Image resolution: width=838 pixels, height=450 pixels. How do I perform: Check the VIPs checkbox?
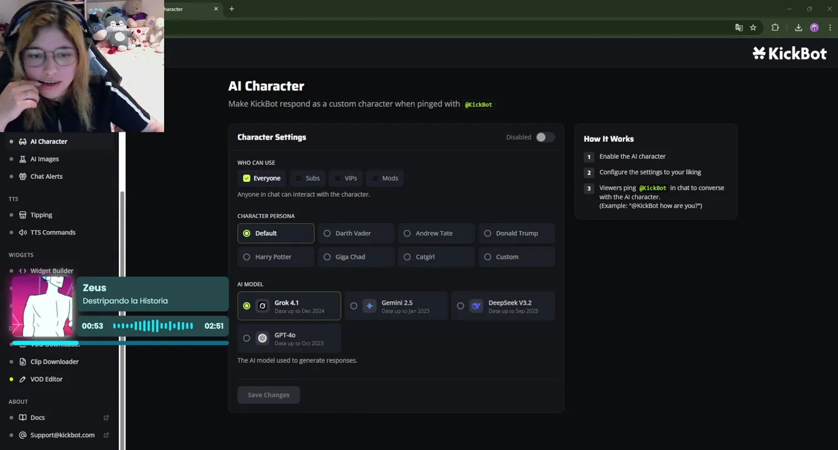click(x=338, y=178)
